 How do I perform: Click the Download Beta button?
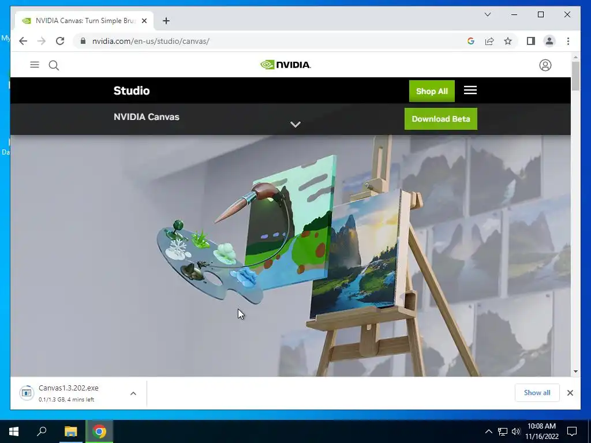click(440, 119)
